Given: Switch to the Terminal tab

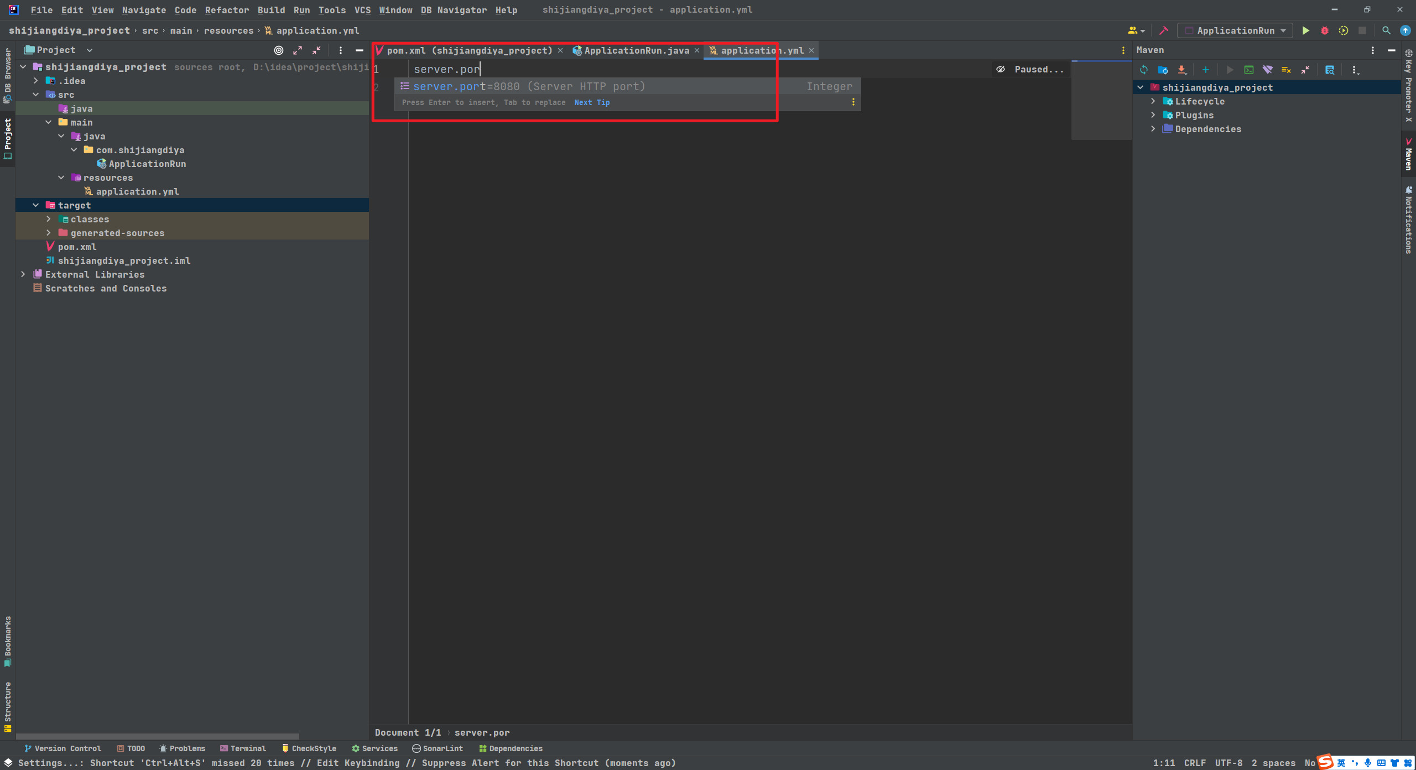Looking at the screenshot, I should pyautogui.click(x=246, y=748).
